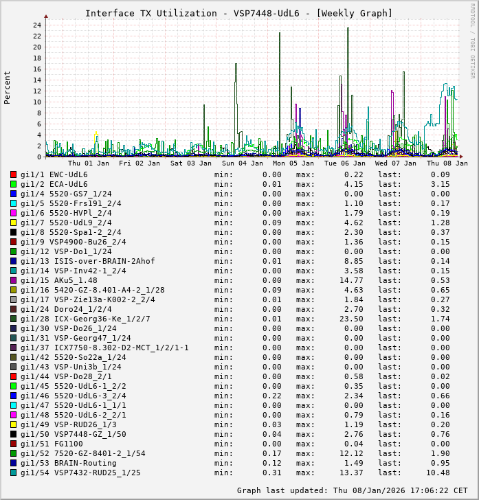This screenshot has width=479, height=500.
Task: Click the teal gi1/54 VSP7432-RUD25 legend swatch
Action: pyautogui.click(x=13, y=473)
